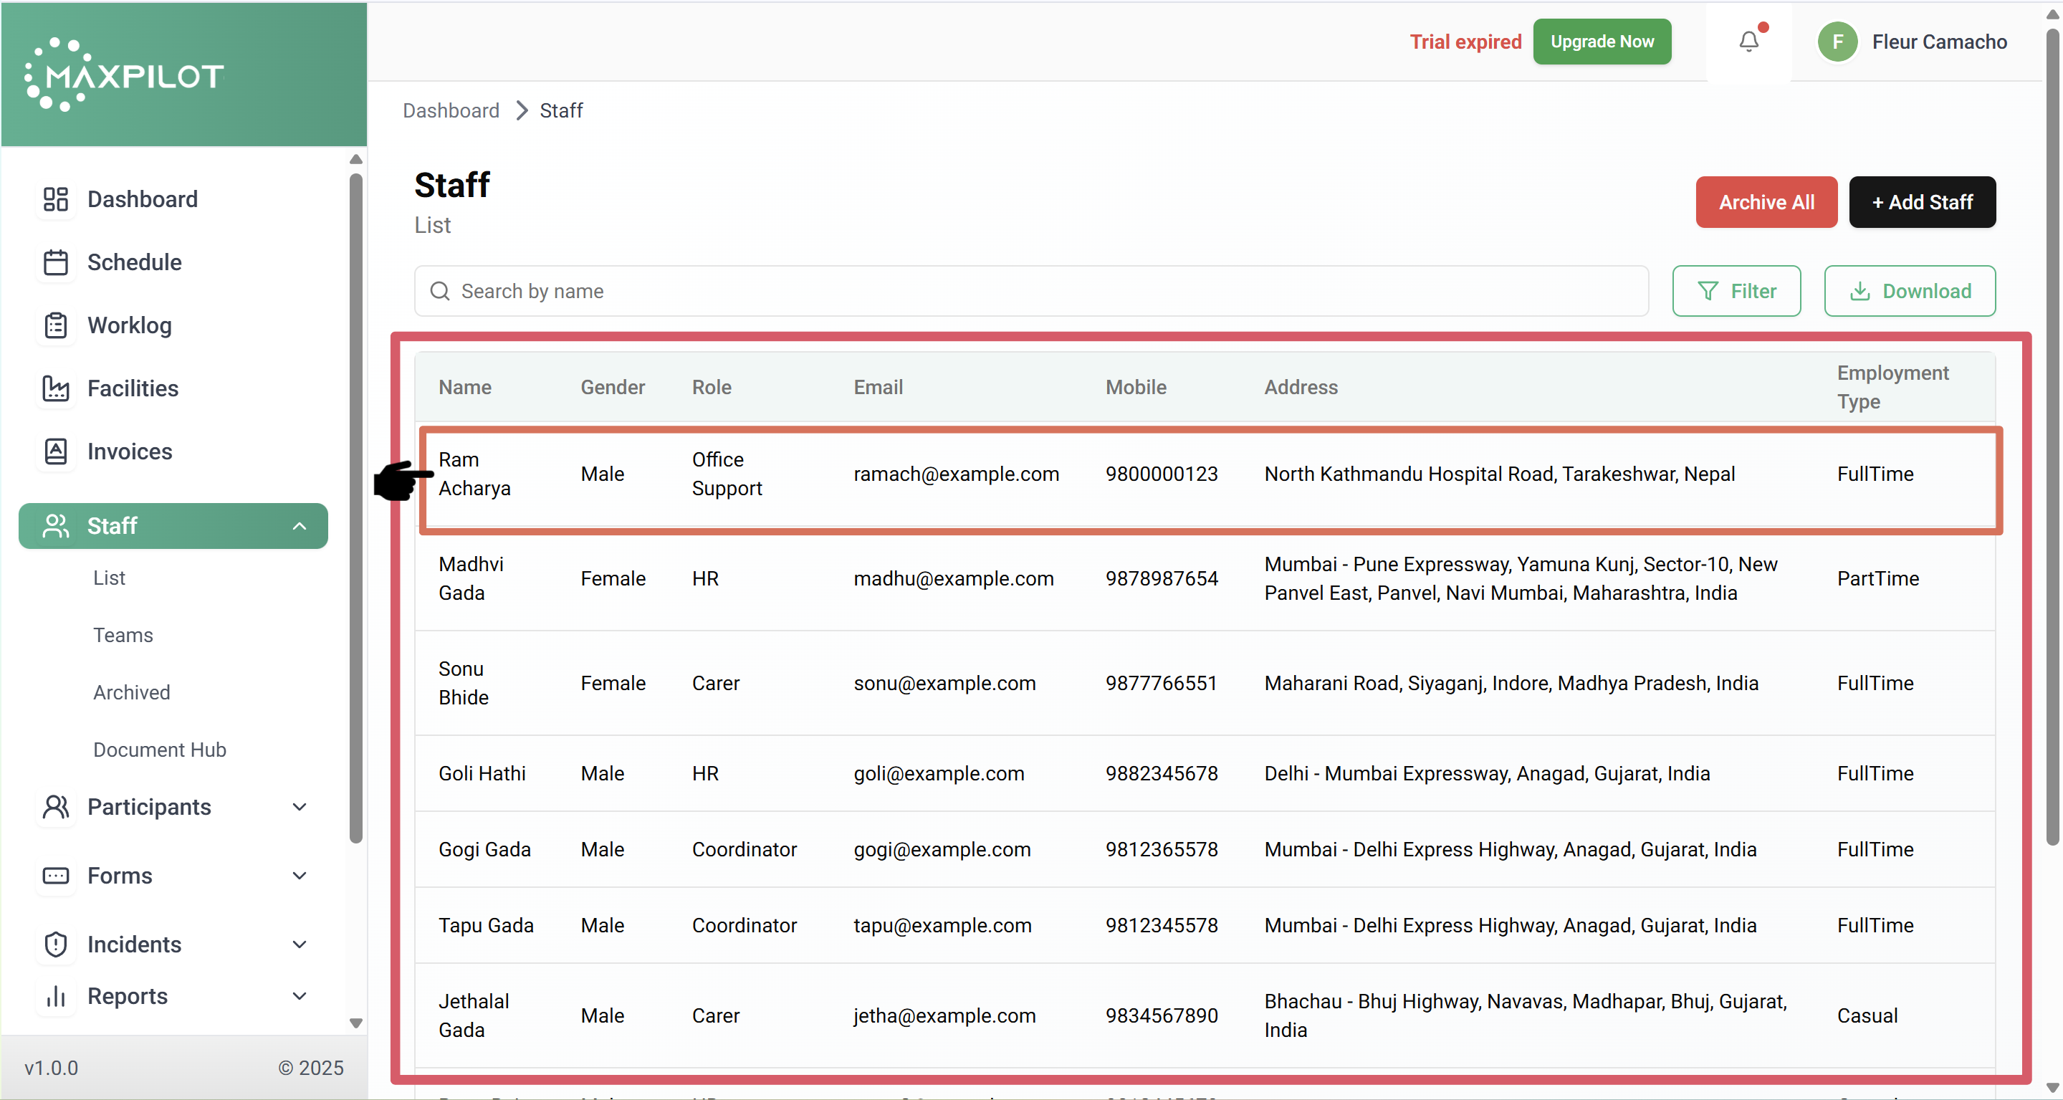Click the Dashboard sidebar icon
The width and height of the screenshot is (2063, 1100).
pyautogui.click(x=55, y=199)
